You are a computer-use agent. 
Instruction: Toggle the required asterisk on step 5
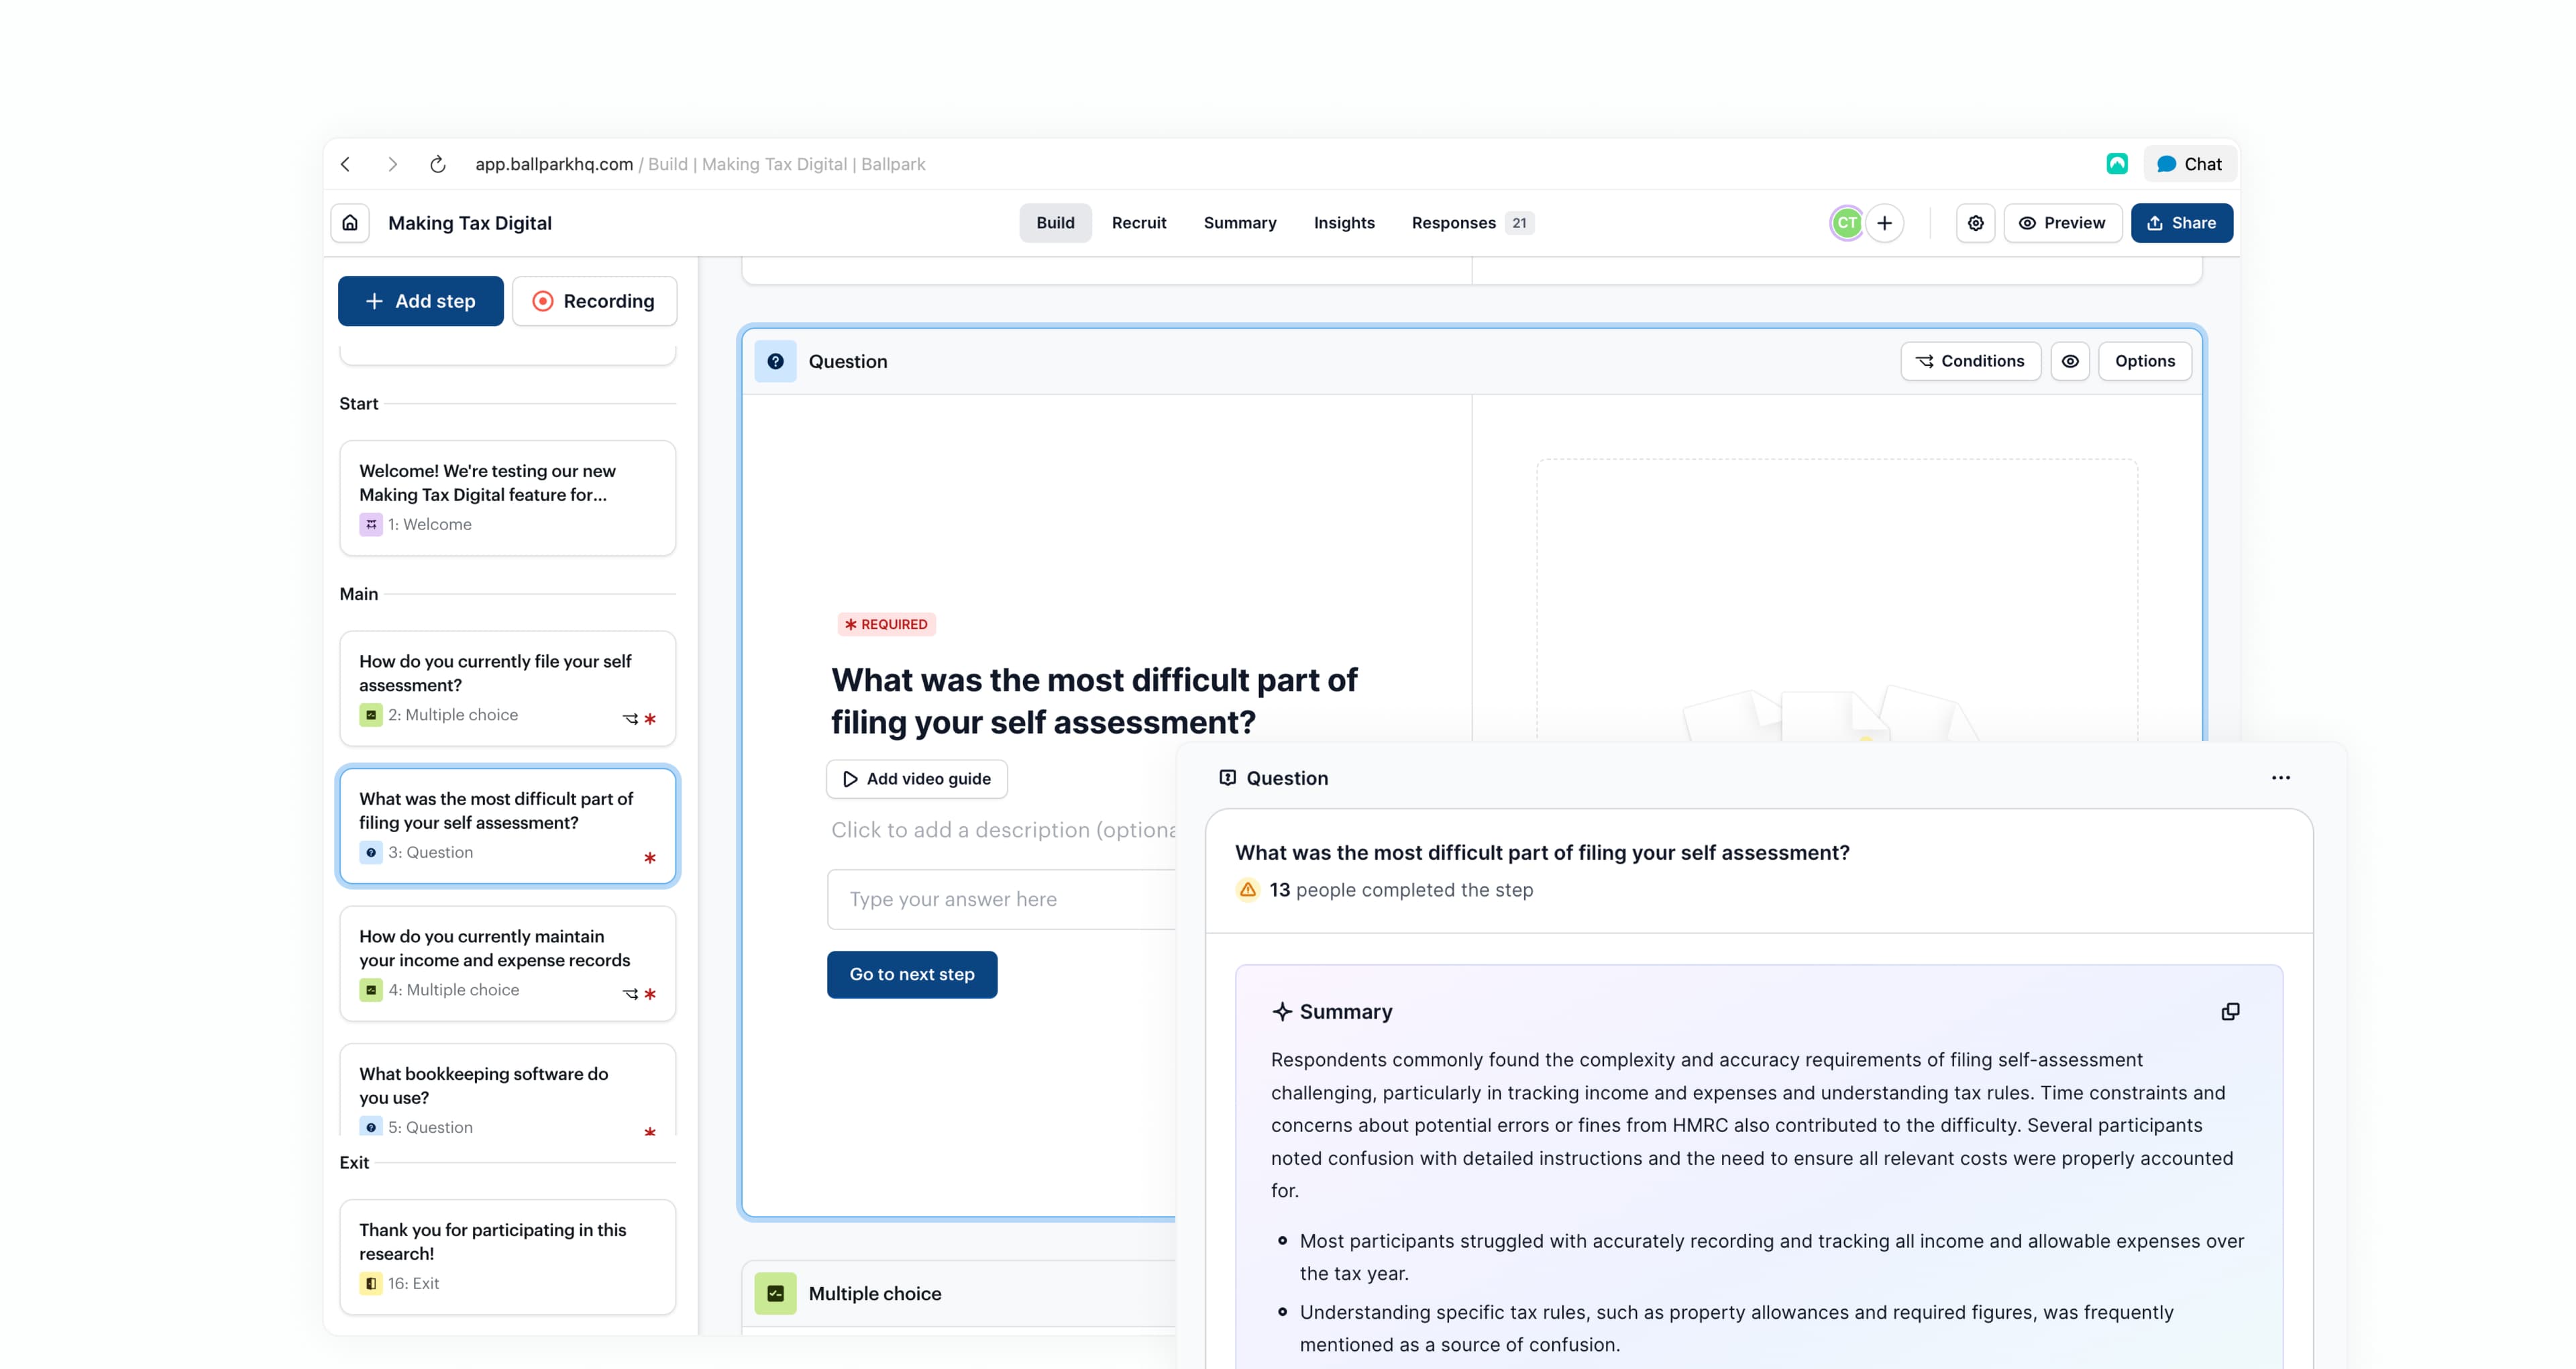pyautogui.click(x=650, y=1132)
